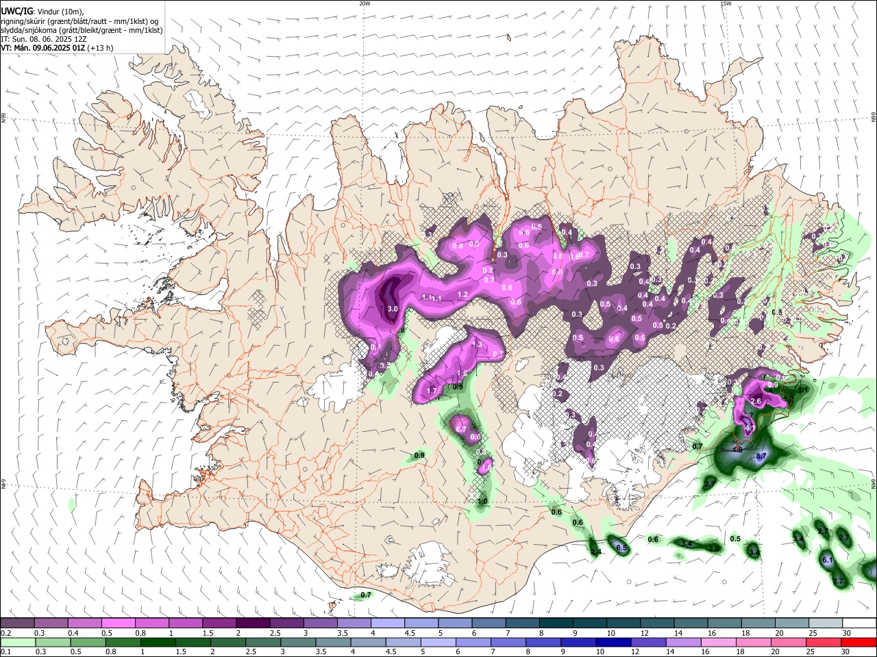Image resolution: width=877 pixels, height=657 pixels.
Task: Click the '6.1' rainfall value on the map
Action: [x=827, y=561]
